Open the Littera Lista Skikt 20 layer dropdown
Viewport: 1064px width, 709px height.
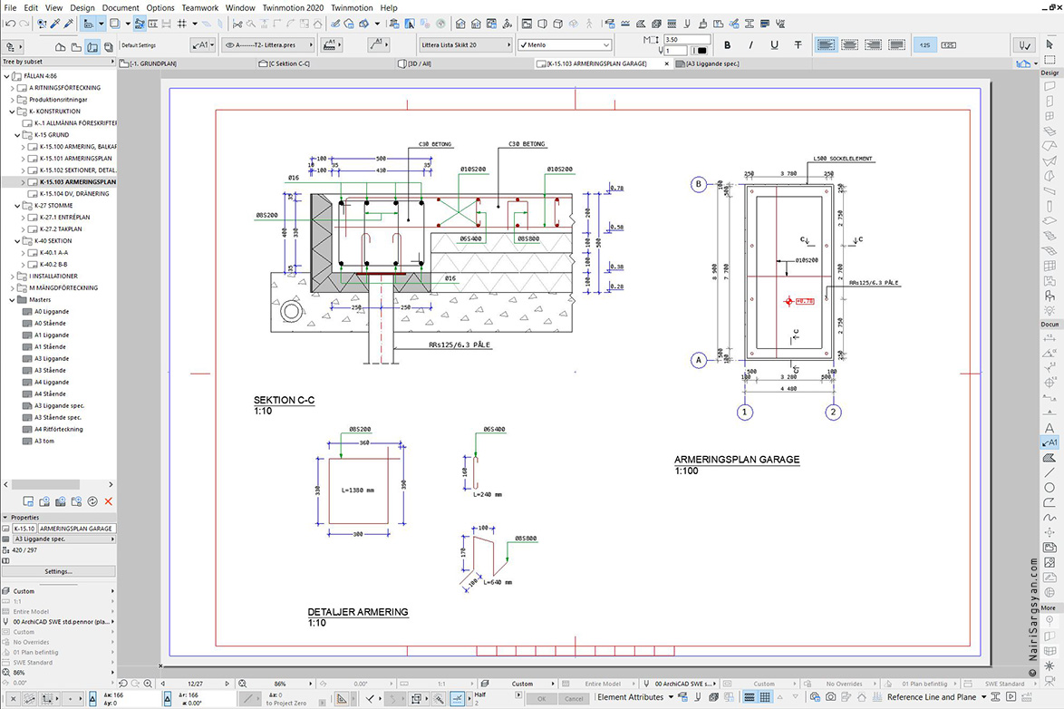point(465,44)
